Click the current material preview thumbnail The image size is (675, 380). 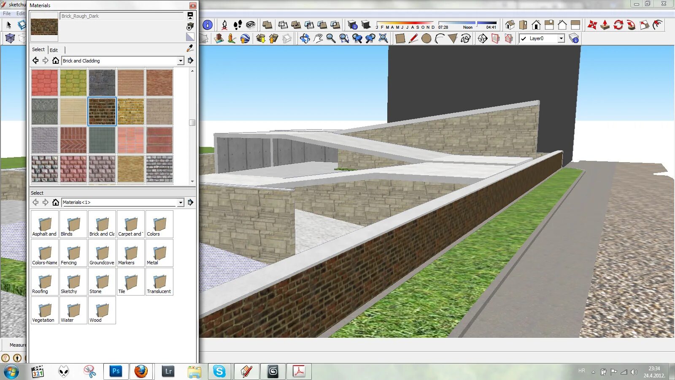coord(44,27)
